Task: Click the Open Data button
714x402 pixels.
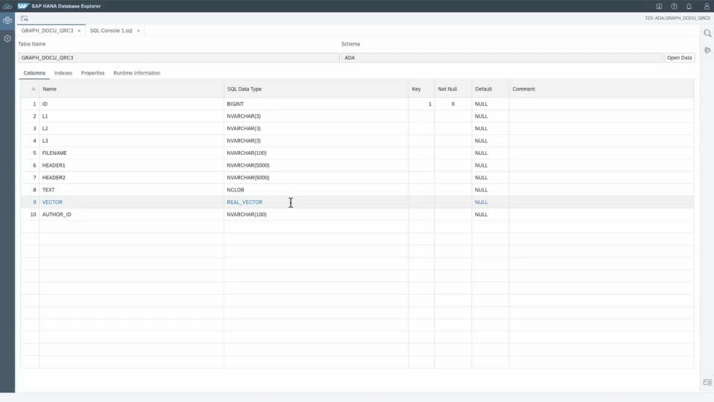Action: [679, 57]
